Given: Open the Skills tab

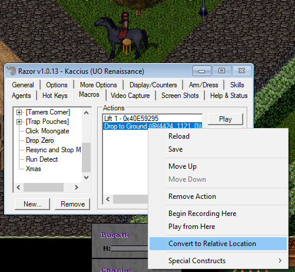Looking at the screenshot, I should tap(237, 85).
